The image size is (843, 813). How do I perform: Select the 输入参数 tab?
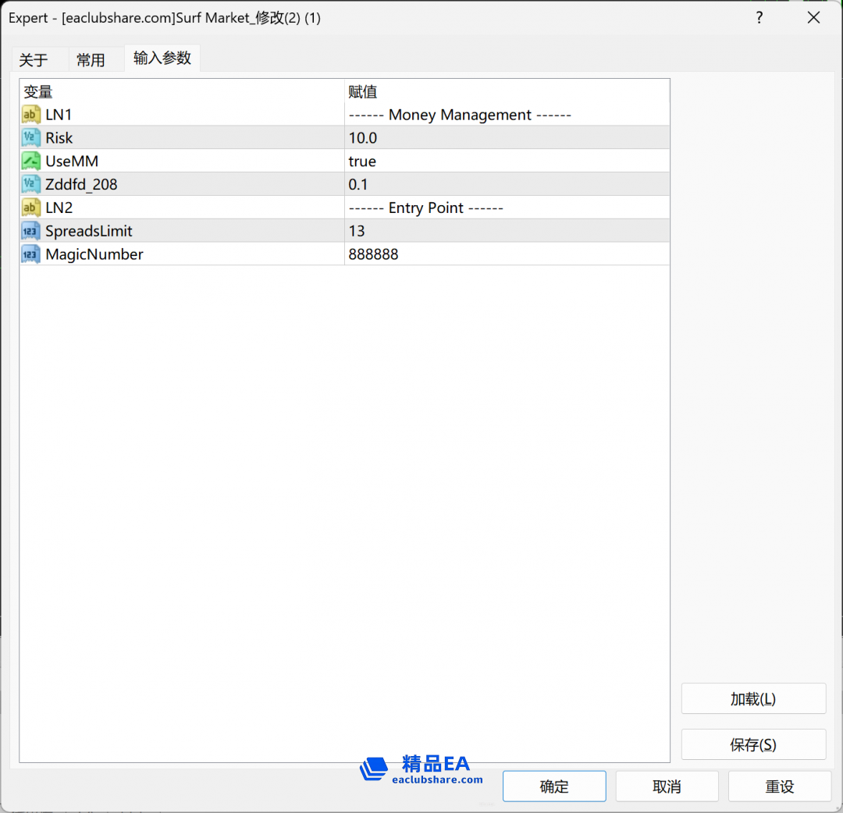click(x=162, y=59)
